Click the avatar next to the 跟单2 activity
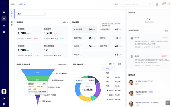Viewport: 171px width, 107px height. (x=131, y=93)
